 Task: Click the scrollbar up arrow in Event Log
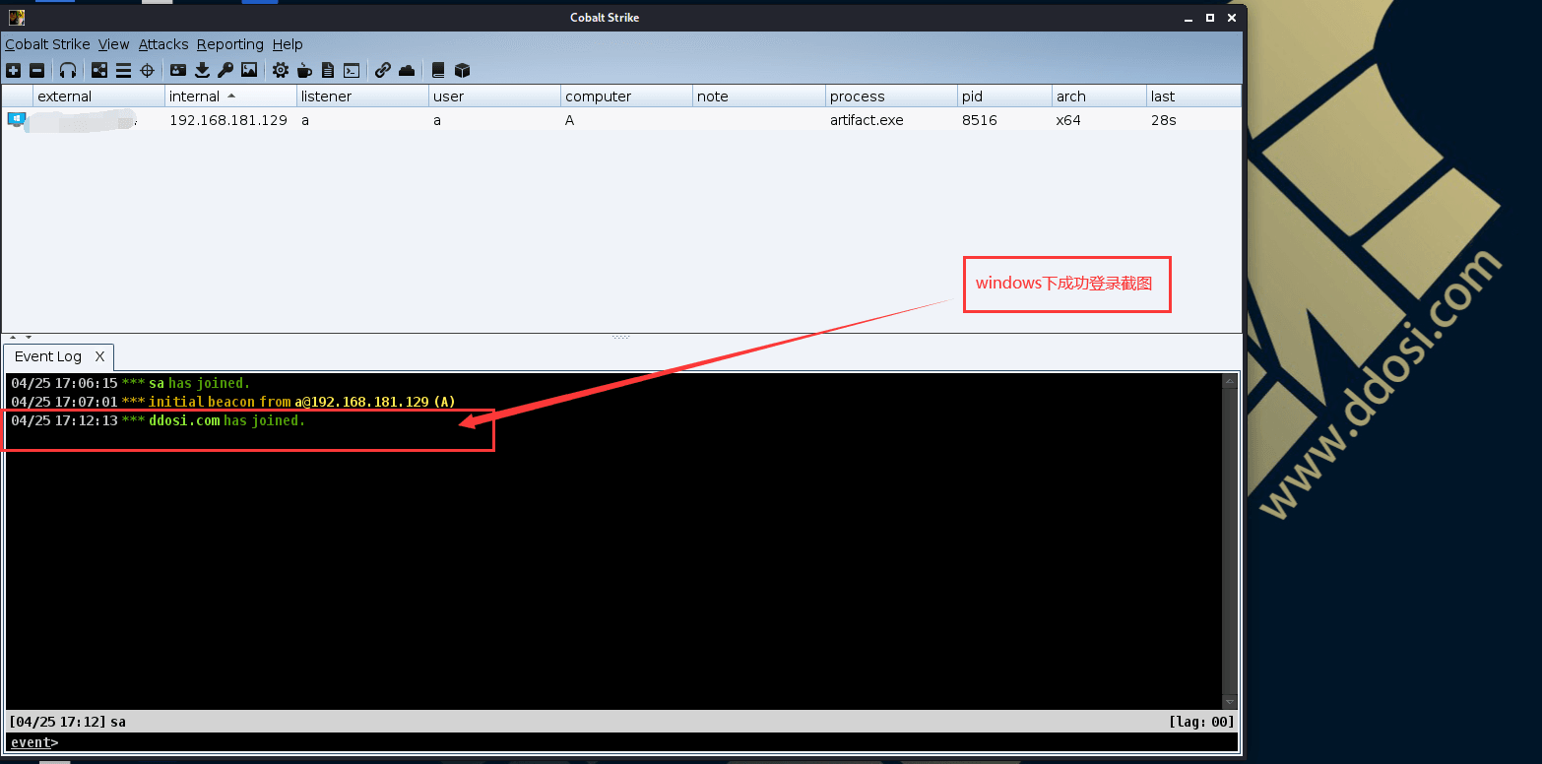tap(1229, 380)
